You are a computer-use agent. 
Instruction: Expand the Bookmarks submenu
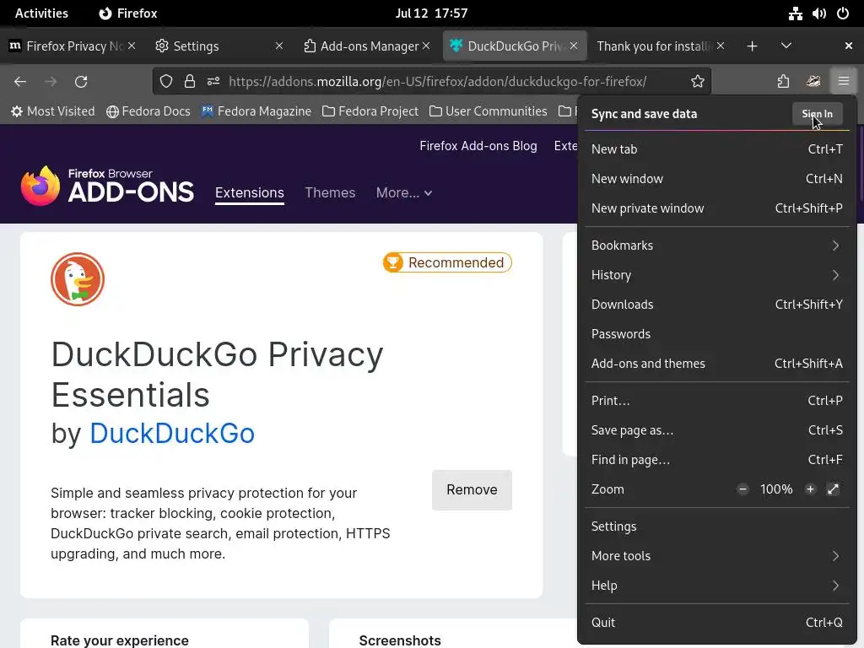716,246
